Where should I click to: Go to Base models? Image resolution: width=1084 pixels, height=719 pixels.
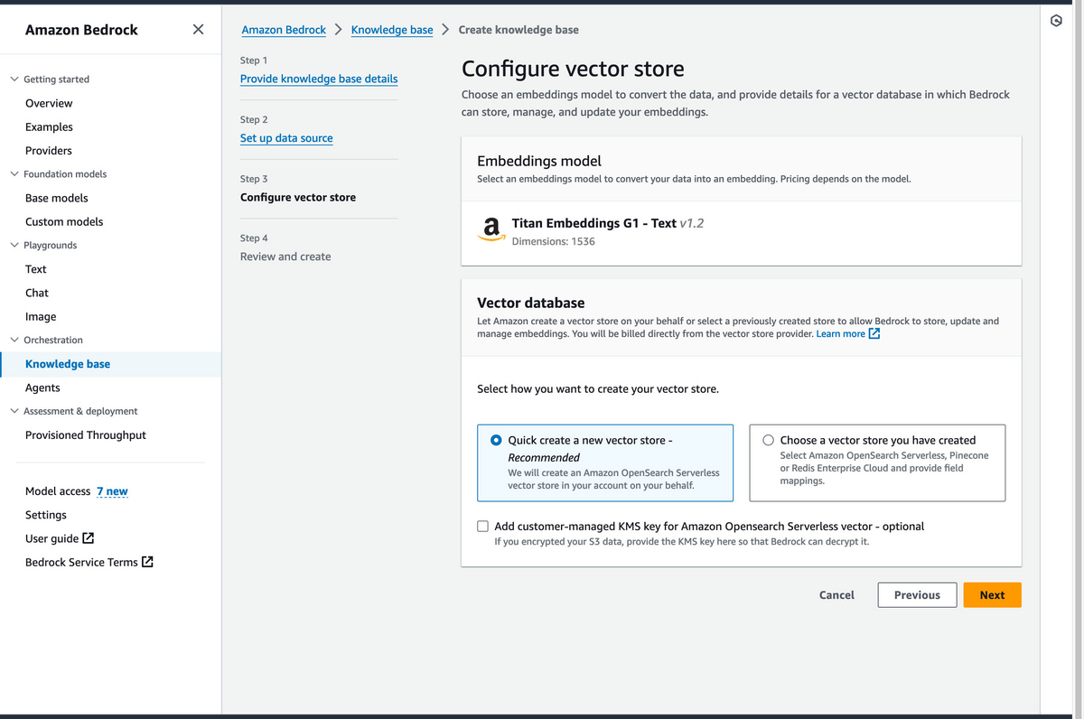[x=57, y=198]
